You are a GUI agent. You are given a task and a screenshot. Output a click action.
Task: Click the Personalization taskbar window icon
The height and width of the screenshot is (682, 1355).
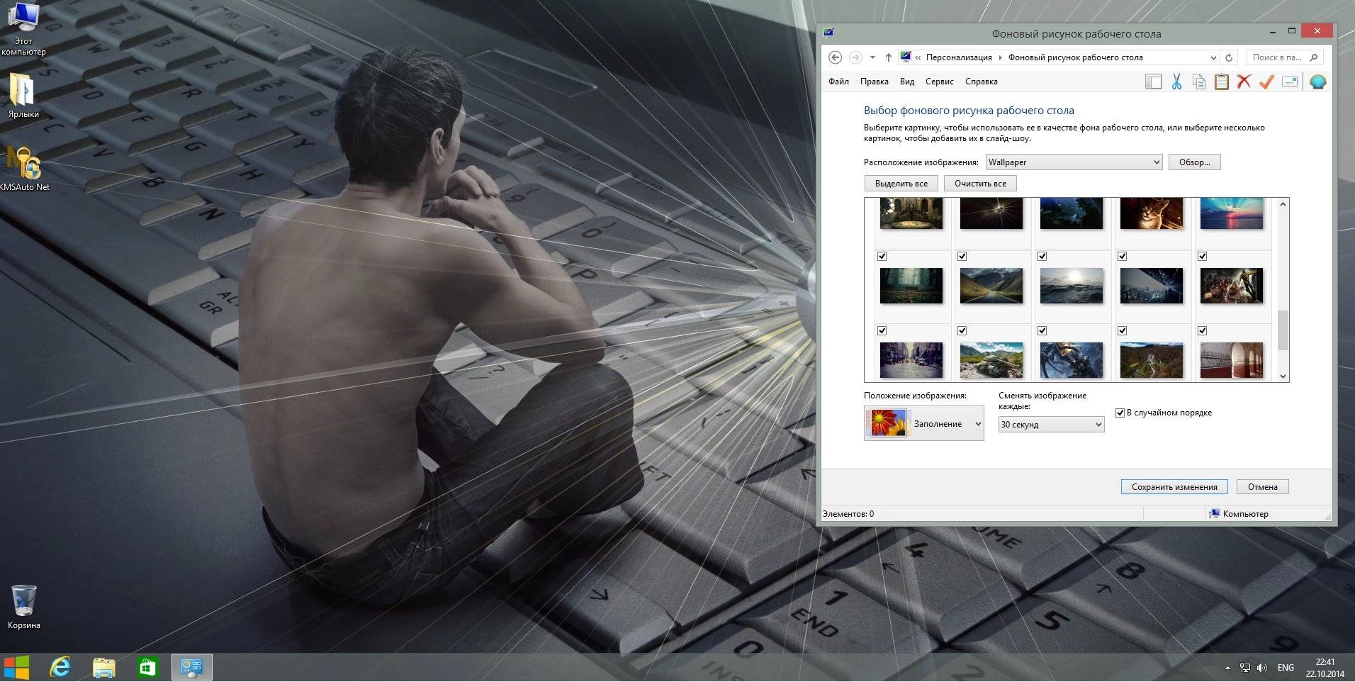192,667
